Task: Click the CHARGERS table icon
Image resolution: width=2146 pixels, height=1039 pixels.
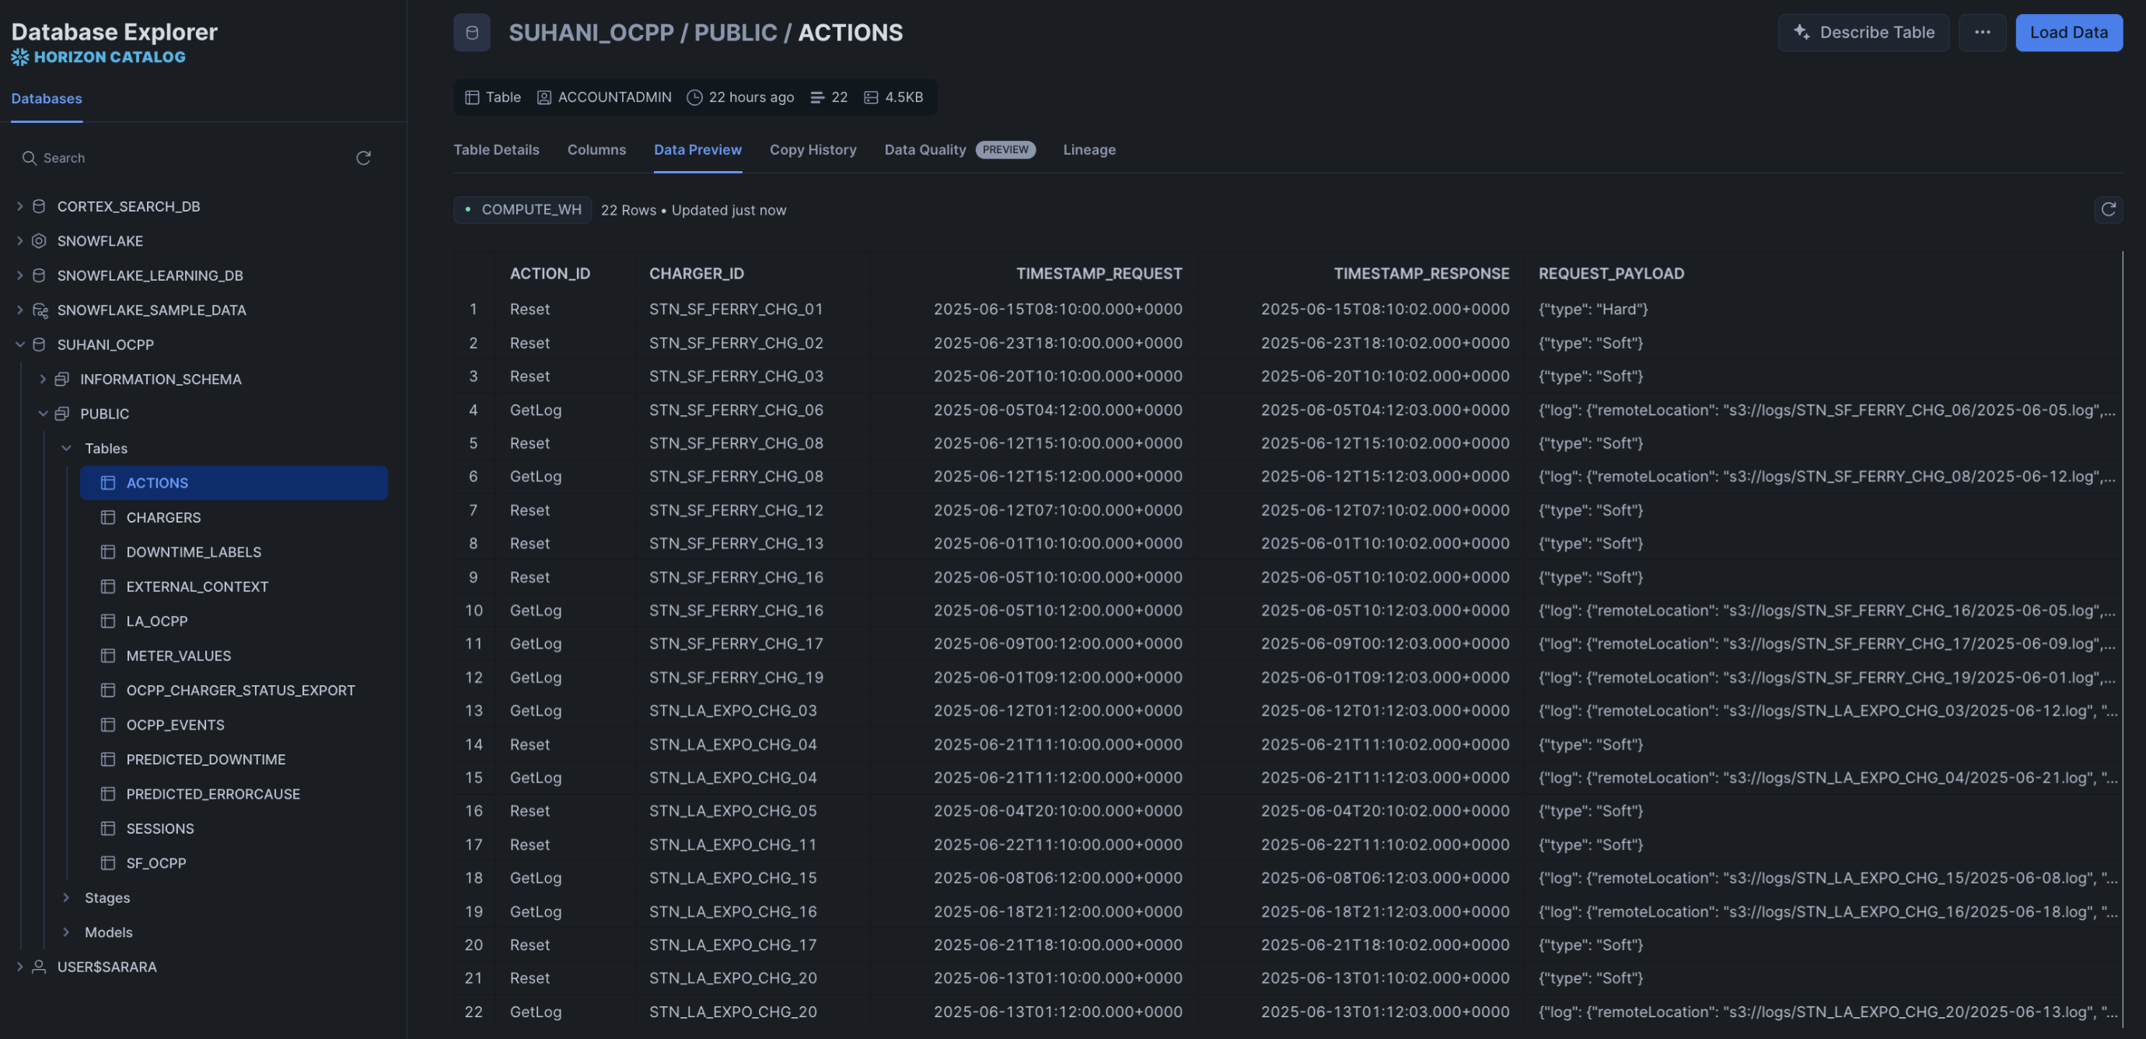Action: 107,517
